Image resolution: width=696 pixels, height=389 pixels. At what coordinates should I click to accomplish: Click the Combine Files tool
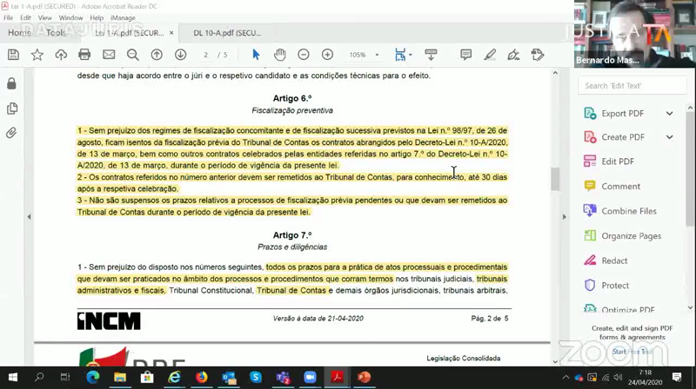(628, 211)
